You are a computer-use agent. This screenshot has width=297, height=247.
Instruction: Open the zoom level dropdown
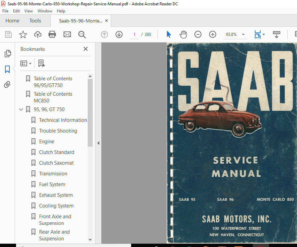point(243,34)
